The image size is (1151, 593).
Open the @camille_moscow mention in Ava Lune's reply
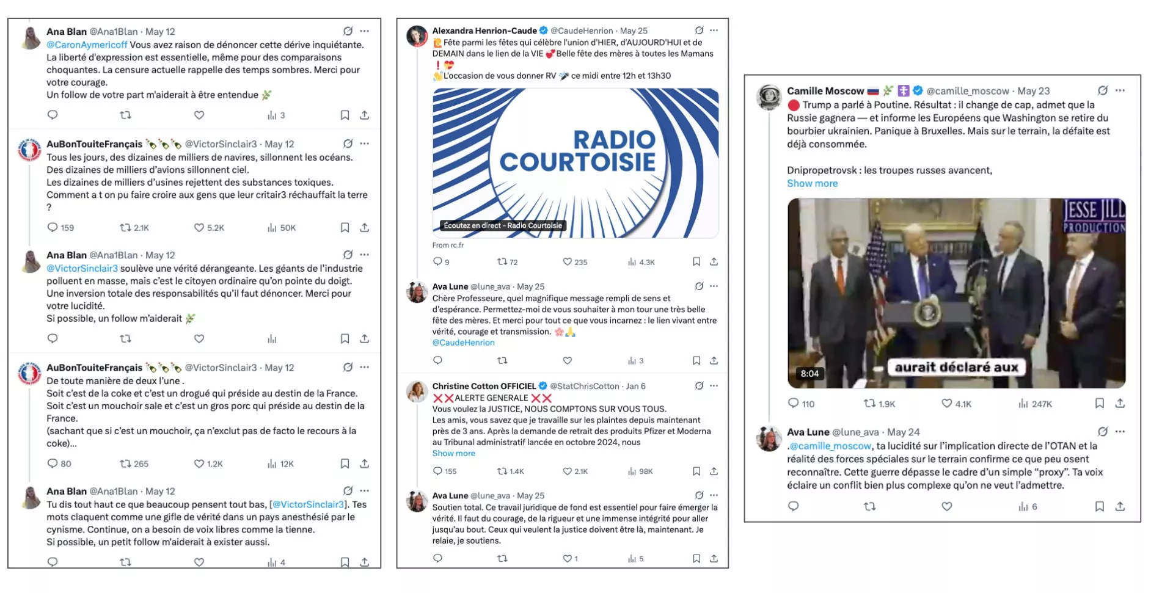830,446
